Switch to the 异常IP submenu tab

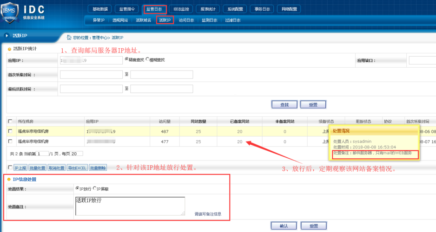pos(99,20)
